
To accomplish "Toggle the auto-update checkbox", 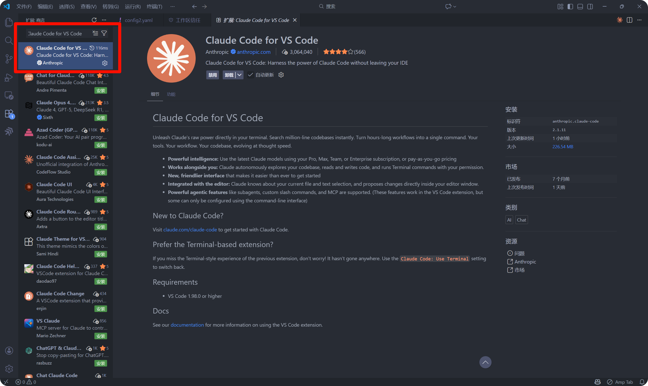I will tap(250, 75).
